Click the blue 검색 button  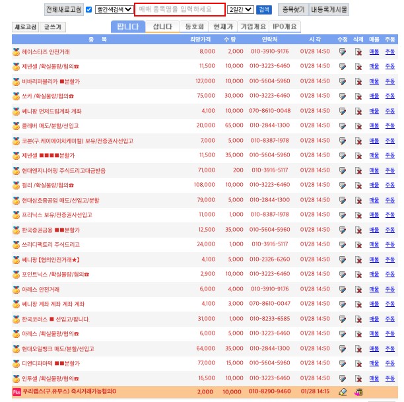pos(264,10)
